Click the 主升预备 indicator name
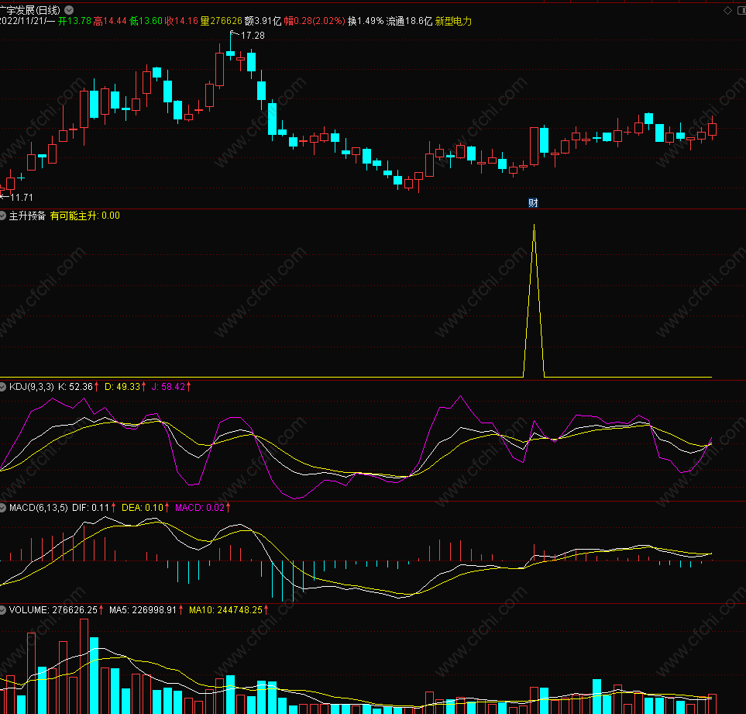Viewport: 746px width, 714px height. (27, 216)
